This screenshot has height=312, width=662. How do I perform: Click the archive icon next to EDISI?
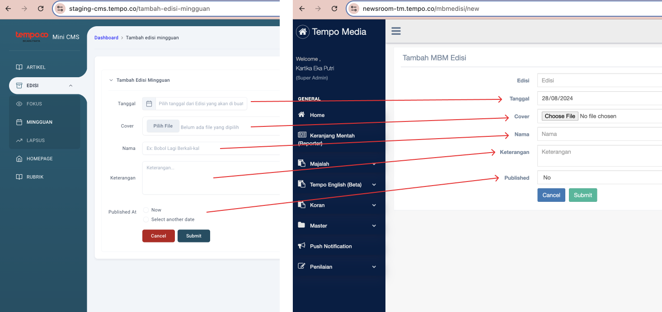(19, 85)
